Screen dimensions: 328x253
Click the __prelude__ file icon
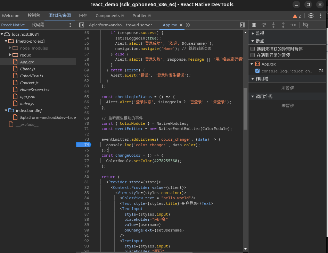(11, 124)
